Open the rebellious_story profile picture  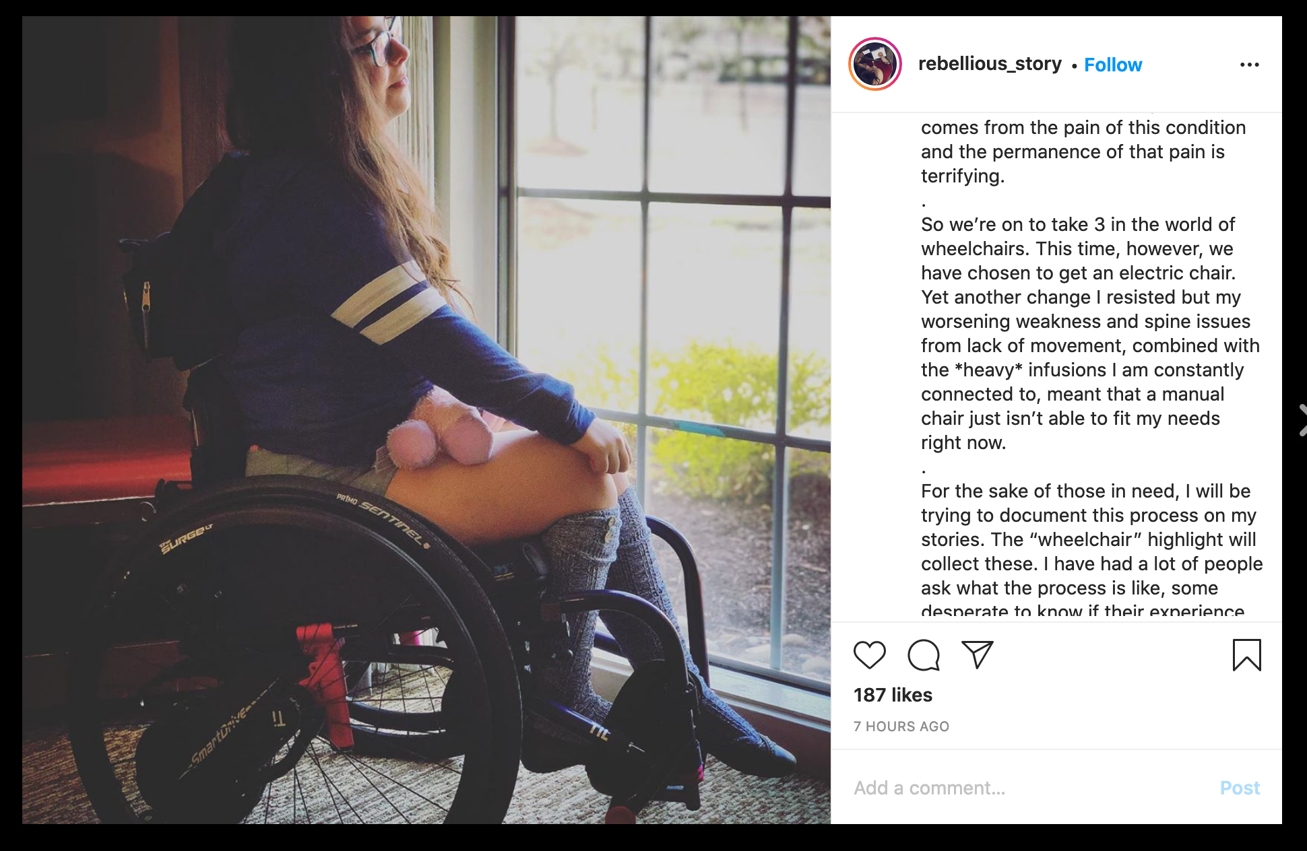pyautogui.click(x=874, y=65)
